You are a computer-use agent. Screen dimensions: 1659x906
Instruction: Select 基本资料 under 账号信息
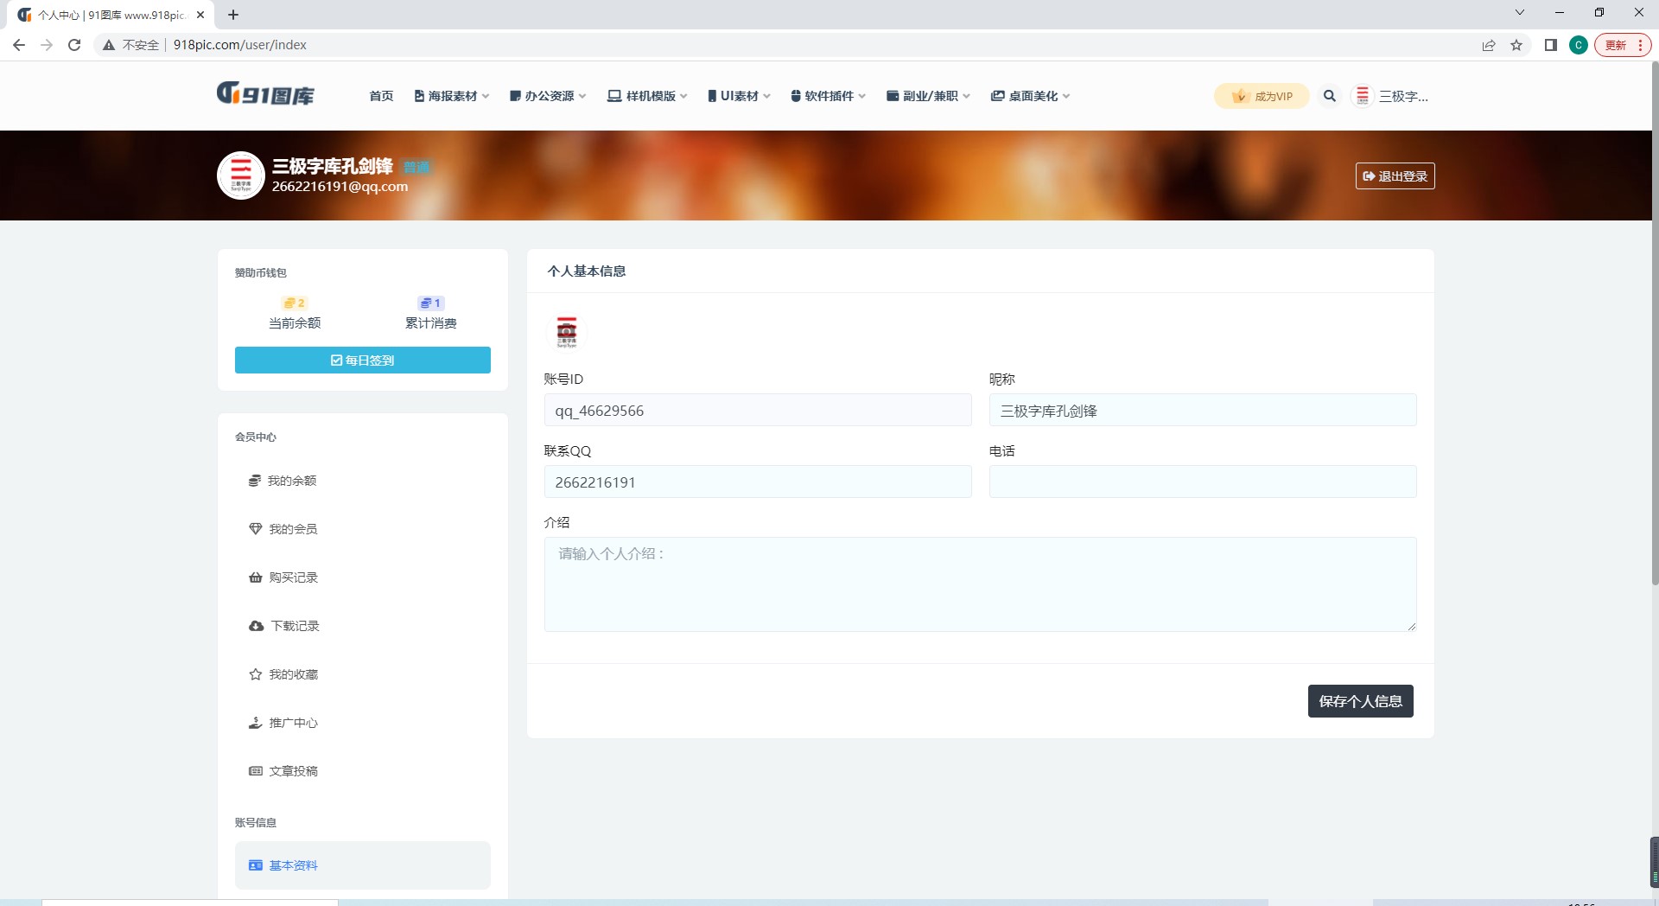click(293, 865)
